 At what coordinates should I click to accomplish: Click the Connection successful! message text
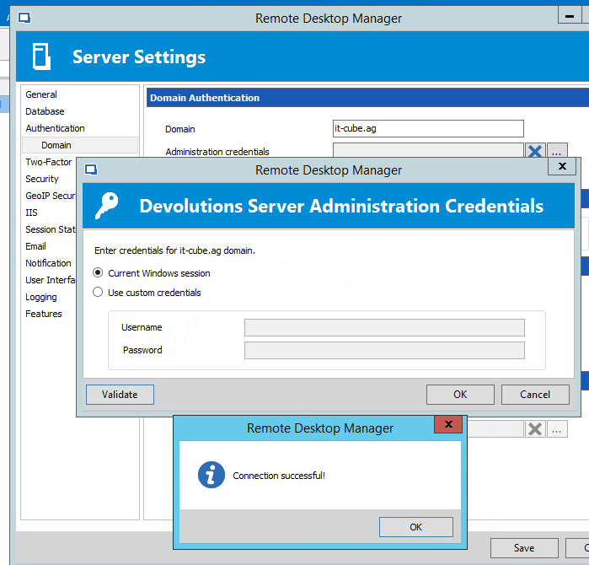[x=279, y=476]
